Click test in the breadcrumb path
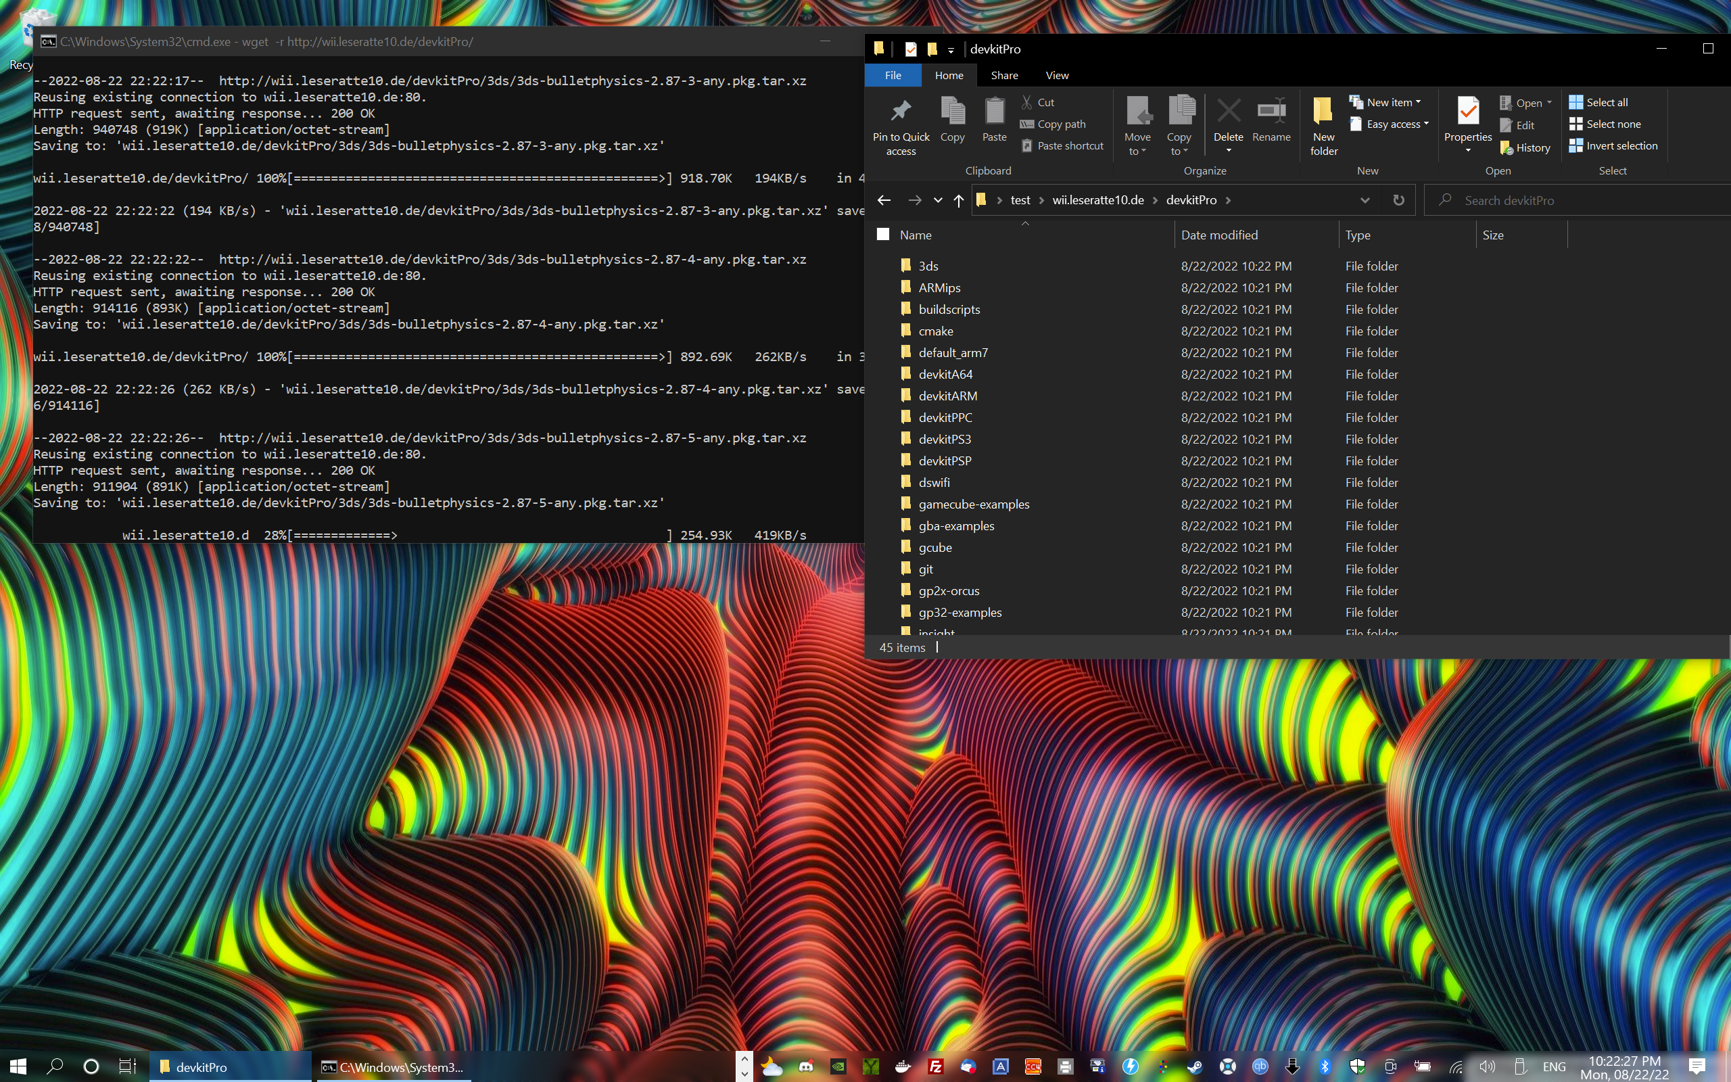Image resolution: width=1731 pixels, height=1082 pixels. pyautogui.click(x=1020, y=200)
